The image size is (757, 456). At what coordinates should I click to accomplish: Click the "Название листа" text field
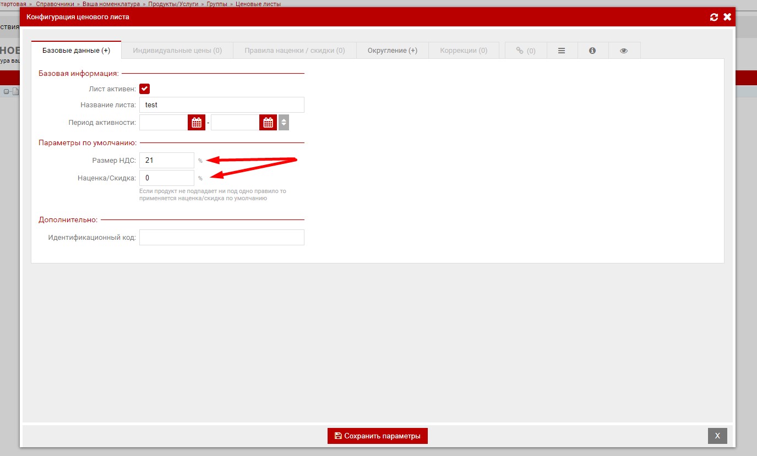pos(221,105)
